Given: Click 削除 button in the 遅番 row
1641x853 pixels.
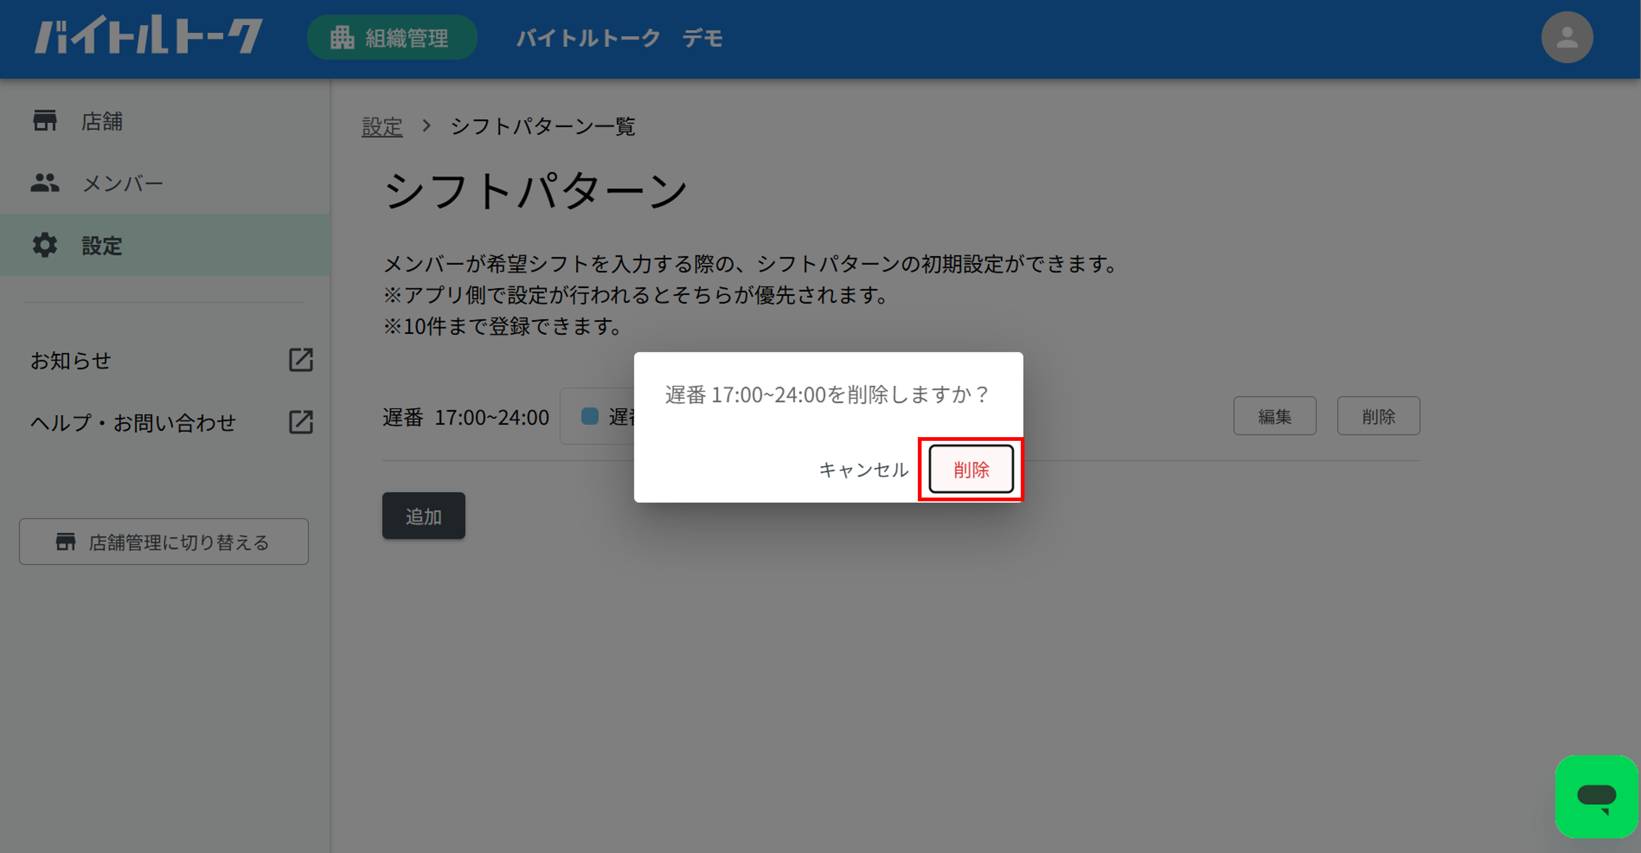Looking at the screenshot, I should [1378, 416].
